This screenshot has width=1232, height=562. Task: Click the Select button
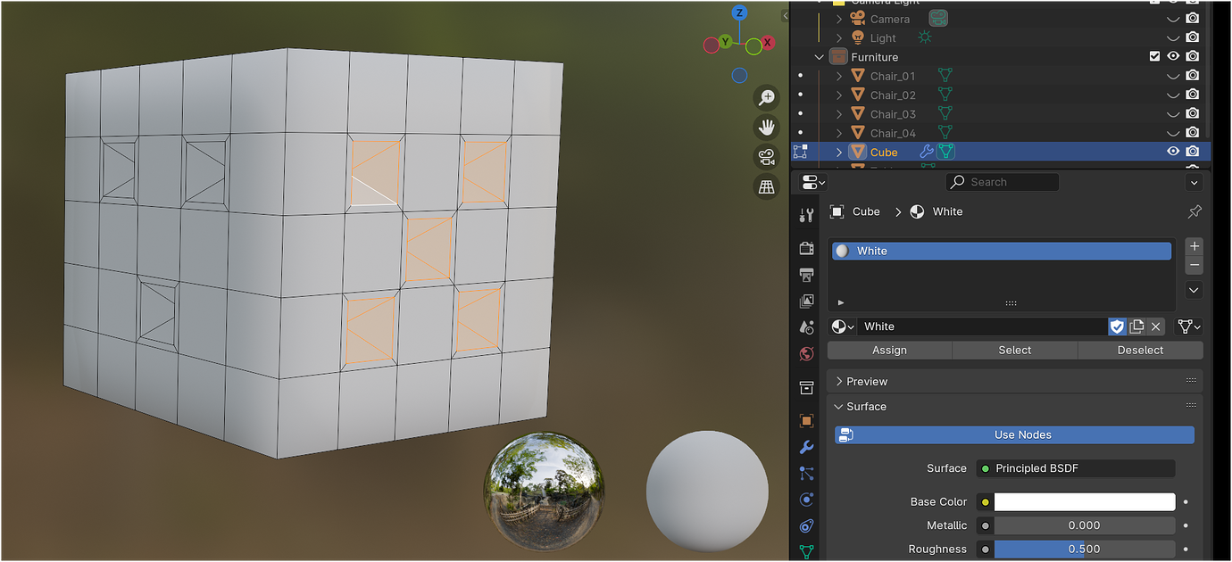[x=1015, y=350]
